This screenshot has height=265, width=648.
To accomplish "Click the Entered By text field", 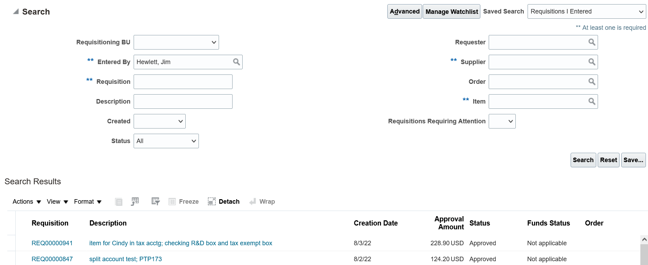I will click(x=183, y=62).
